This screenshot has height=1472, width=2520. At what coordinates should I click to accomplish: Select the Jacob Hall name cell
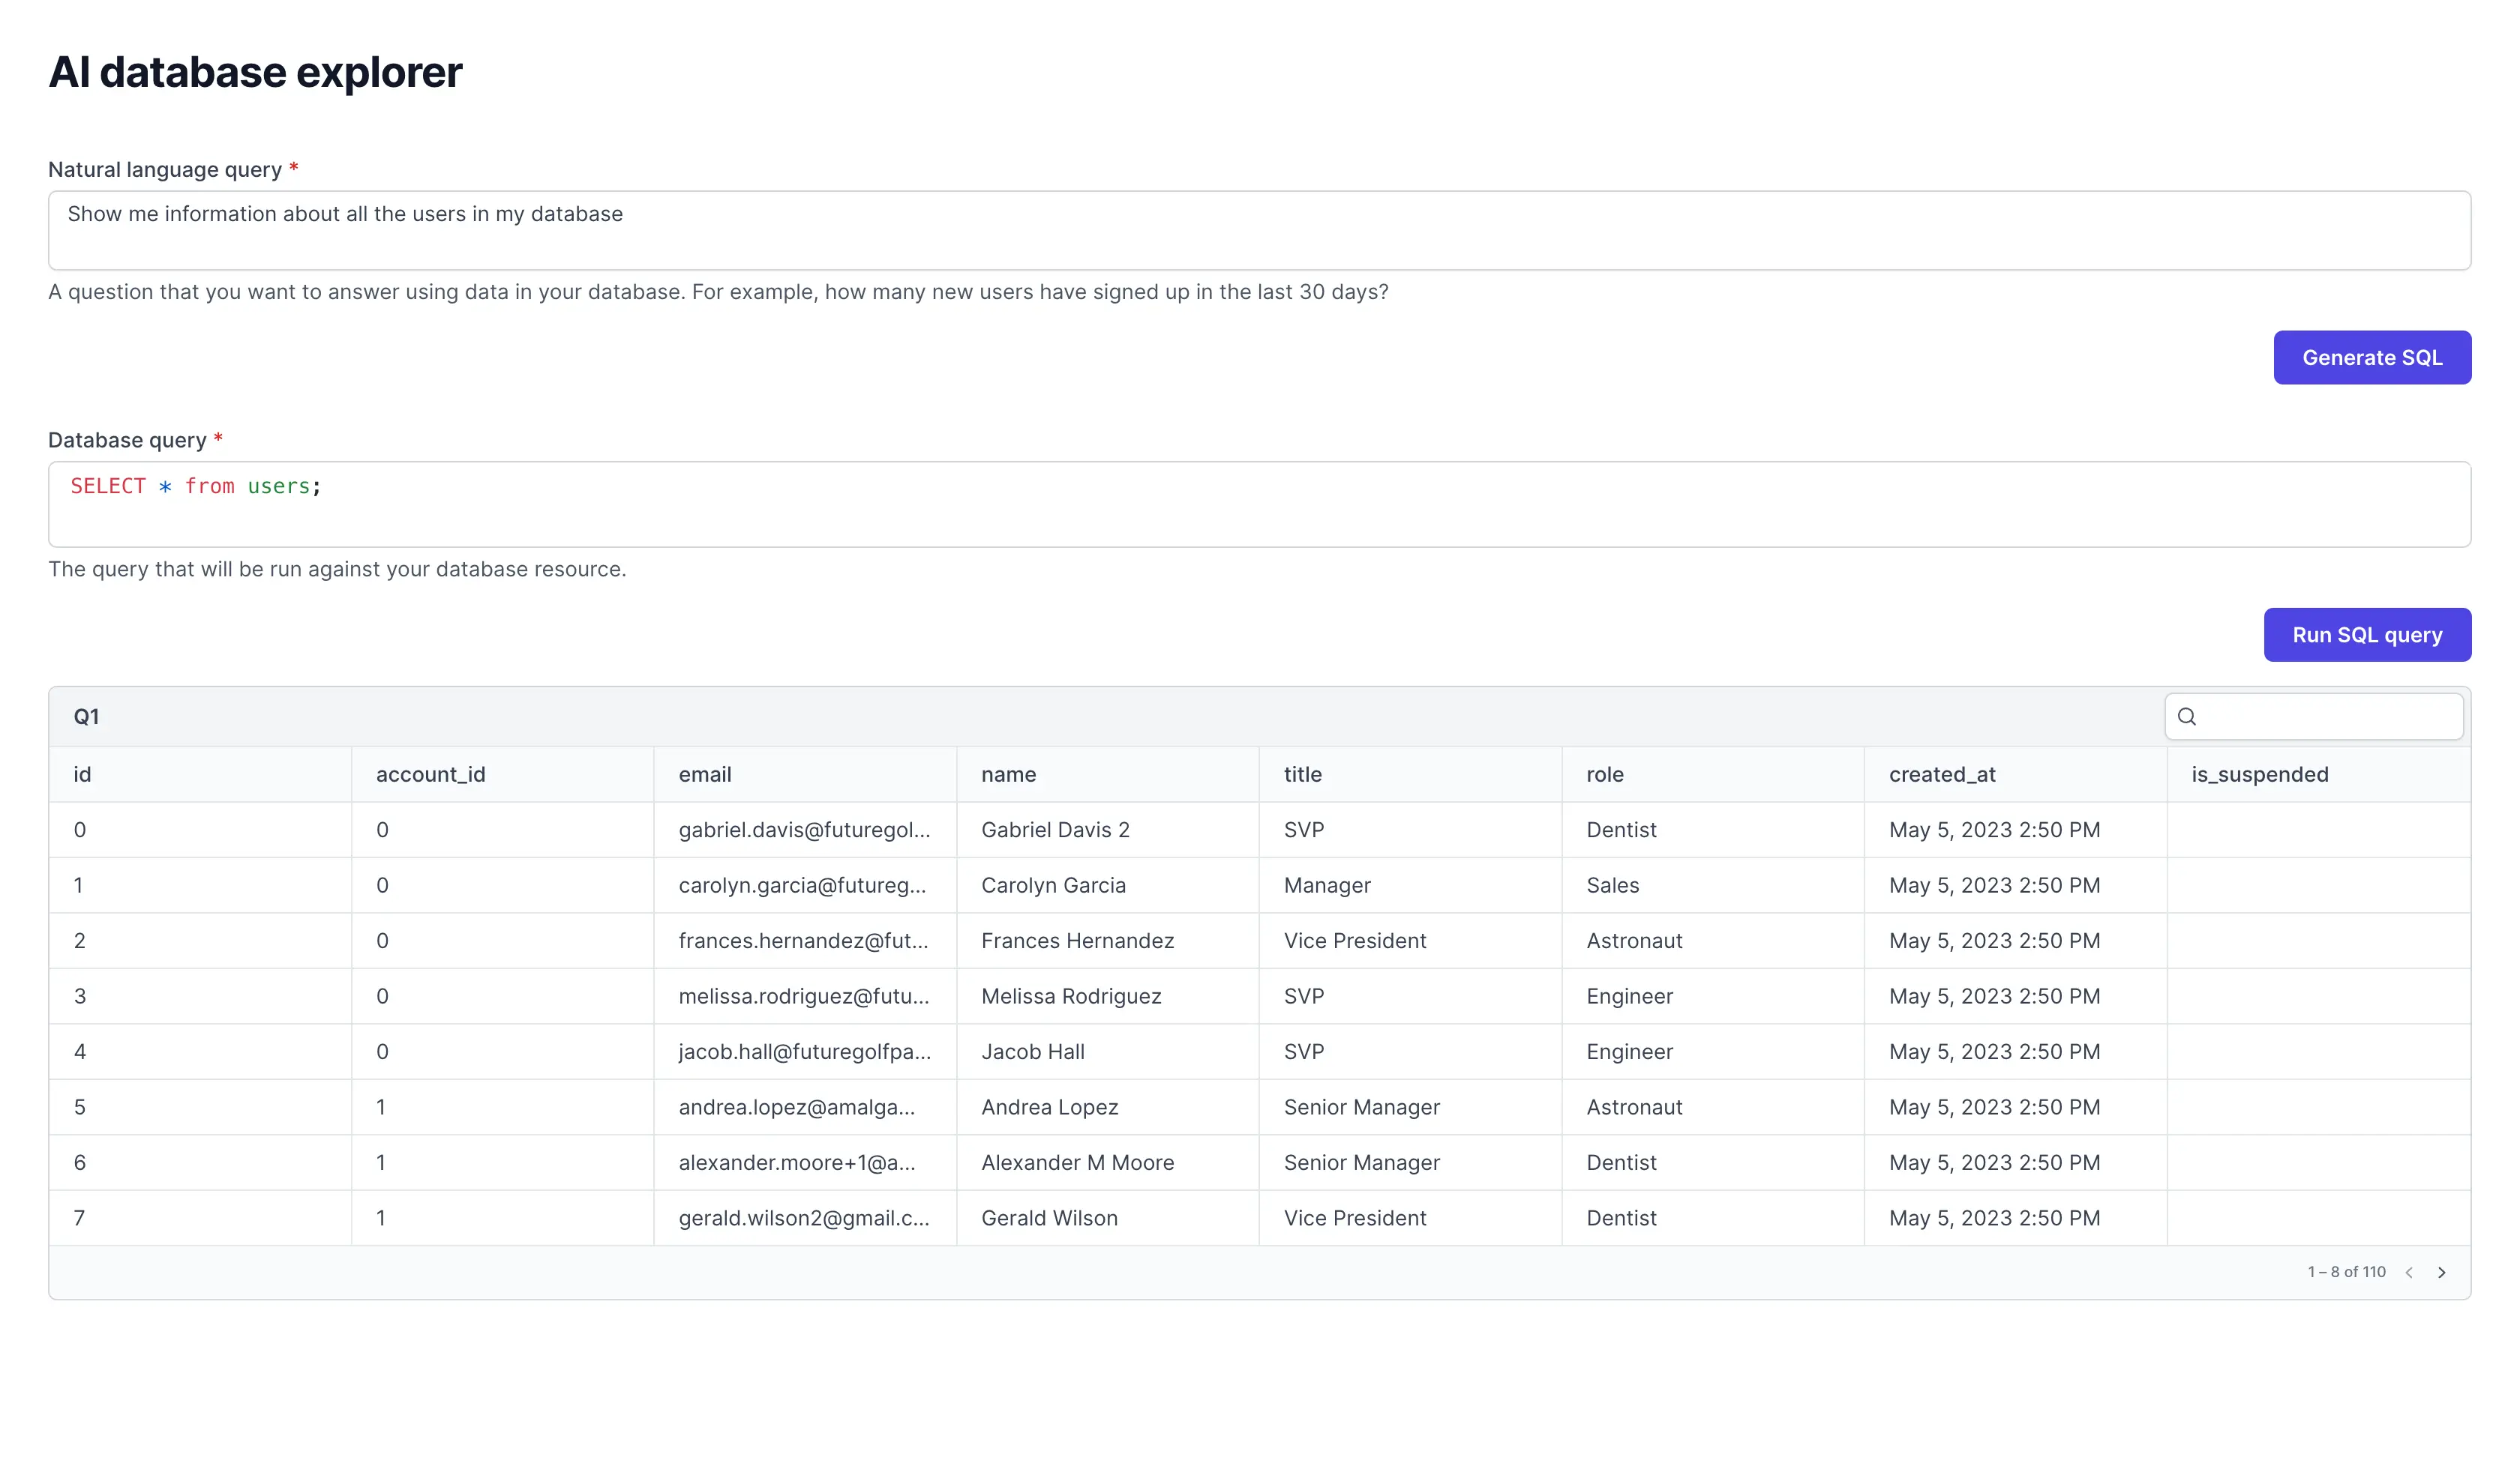tap(1108, 1052)
